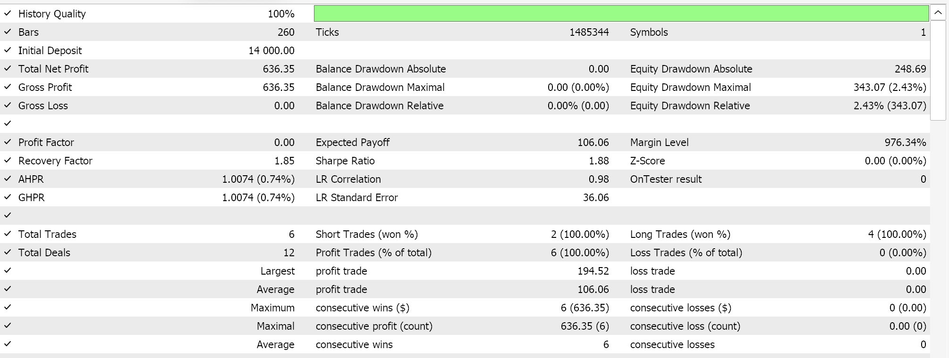The width and height of the screenshot is (949, 358).
Task: Uncheck the Gross Profit row
Action: [8, 87]
